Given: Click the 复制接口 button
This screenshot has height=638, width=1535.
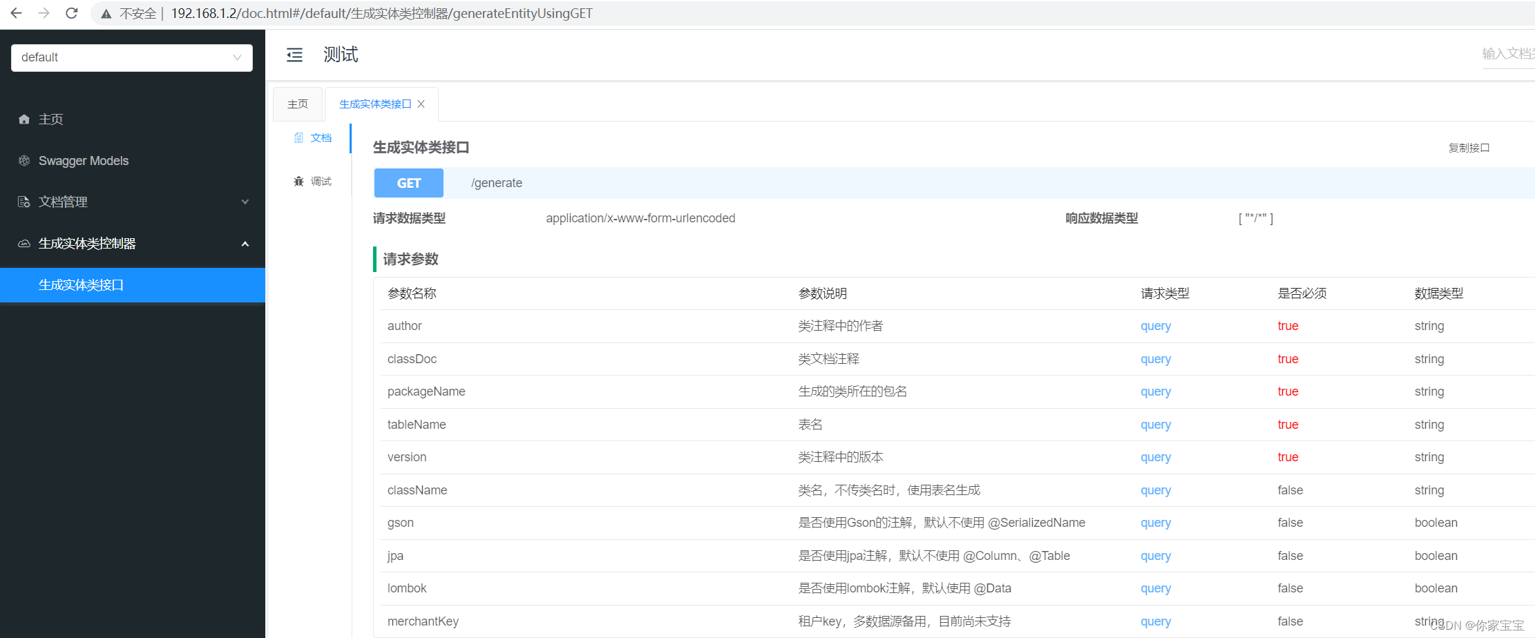Looking at the screenshot, I should tap(1469, 148).
